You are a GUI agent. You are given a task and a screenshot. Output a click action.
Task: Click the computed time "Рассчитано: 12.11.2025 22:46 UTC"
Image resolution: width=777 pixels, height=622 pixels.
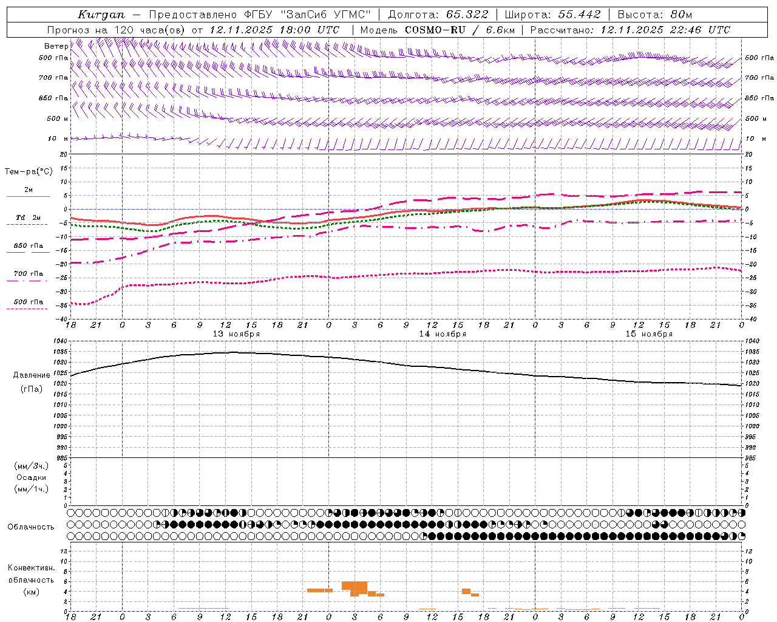point(630,30)
